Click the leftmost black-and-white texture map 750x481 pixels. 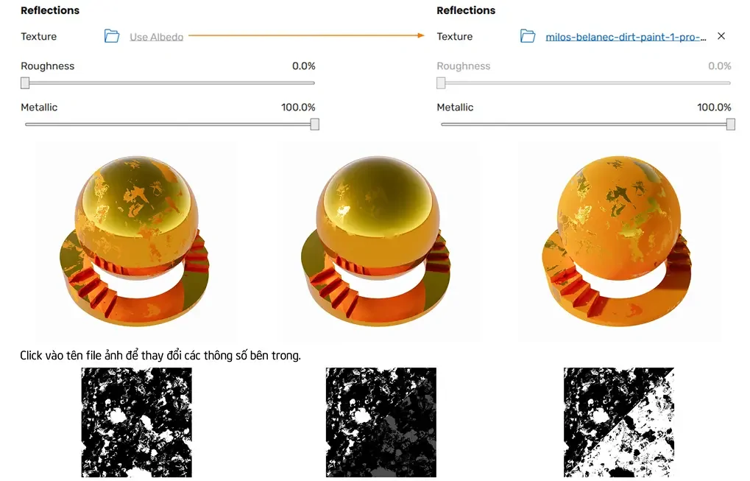(x=136, y=423)
